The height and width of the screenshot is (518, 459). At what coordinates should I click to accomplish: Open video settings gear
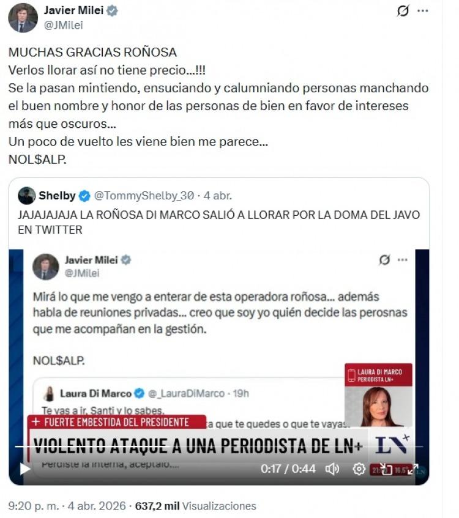pyautogui.click(x=359, y=468)
